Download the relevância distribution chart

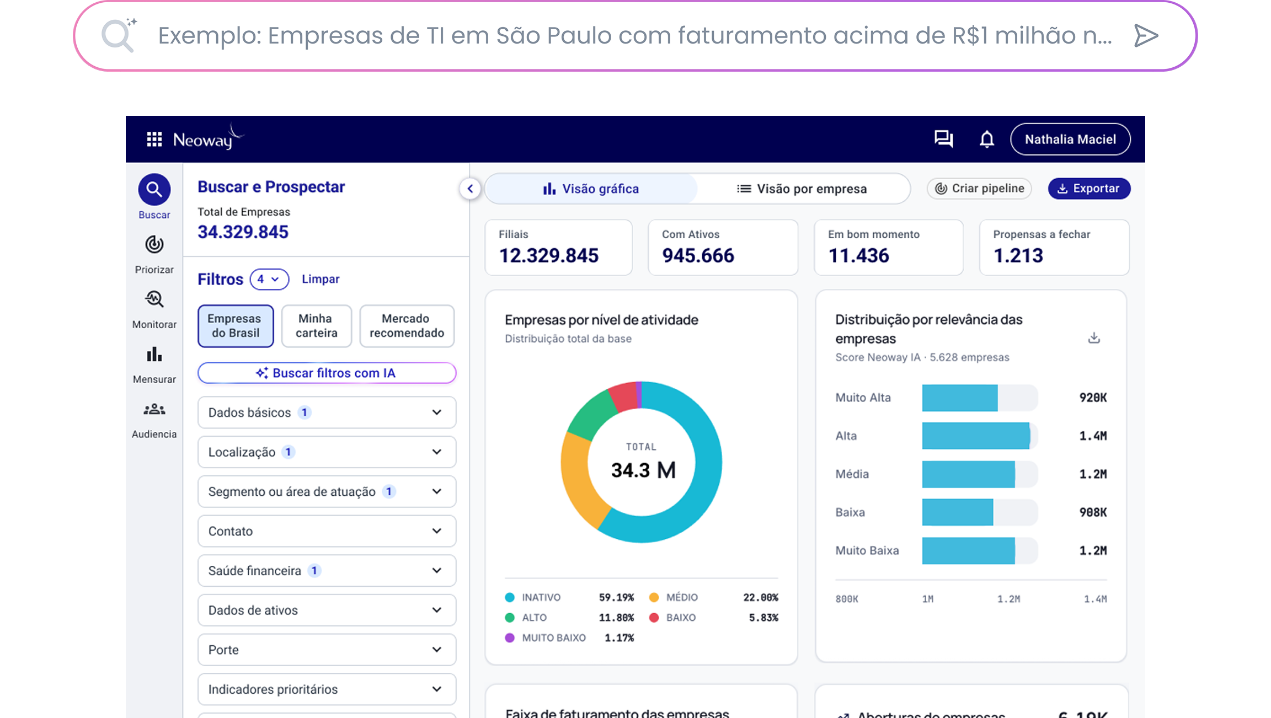click(1094, 337)
